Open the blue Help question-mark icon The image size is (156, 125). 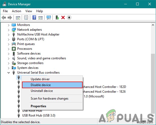[34, 17]
